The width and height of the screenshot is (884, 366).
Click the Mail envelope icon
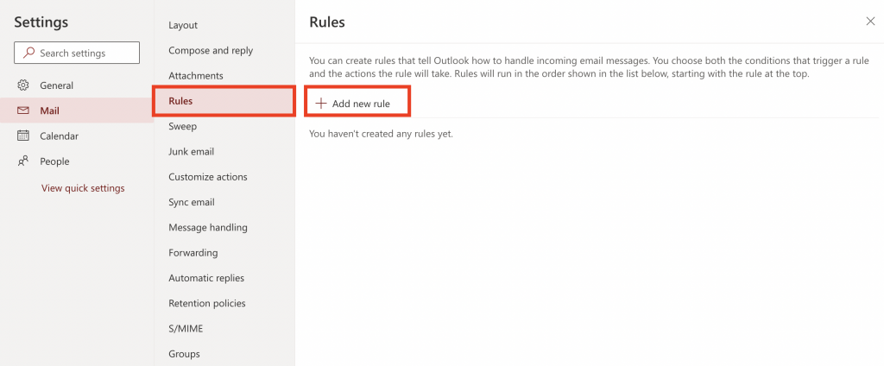pyautogui.click(x=23, y=110)
